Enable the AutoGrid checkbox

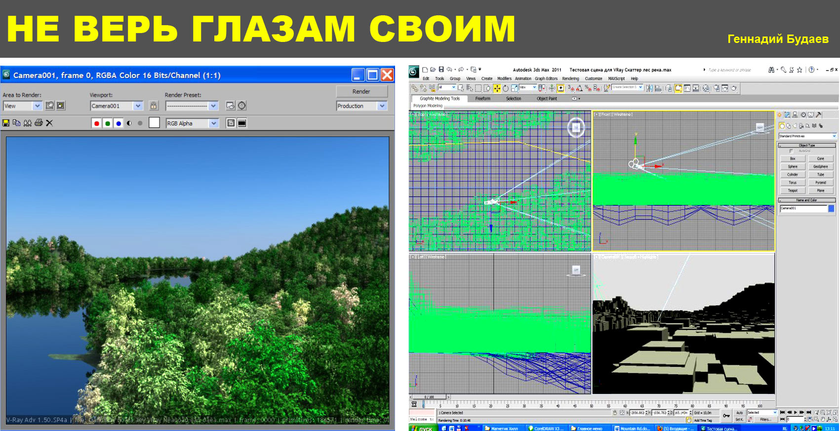coord(791,151)
